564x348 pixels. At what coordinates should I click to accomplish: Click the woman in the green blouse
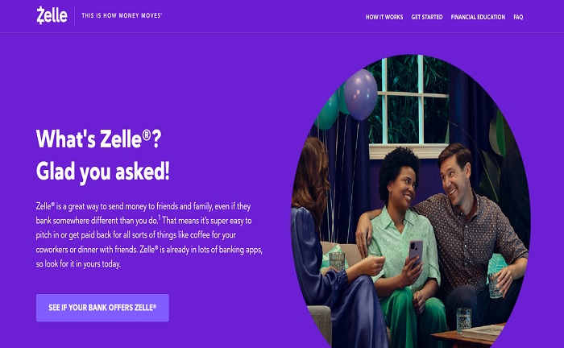tap(403, 238)
